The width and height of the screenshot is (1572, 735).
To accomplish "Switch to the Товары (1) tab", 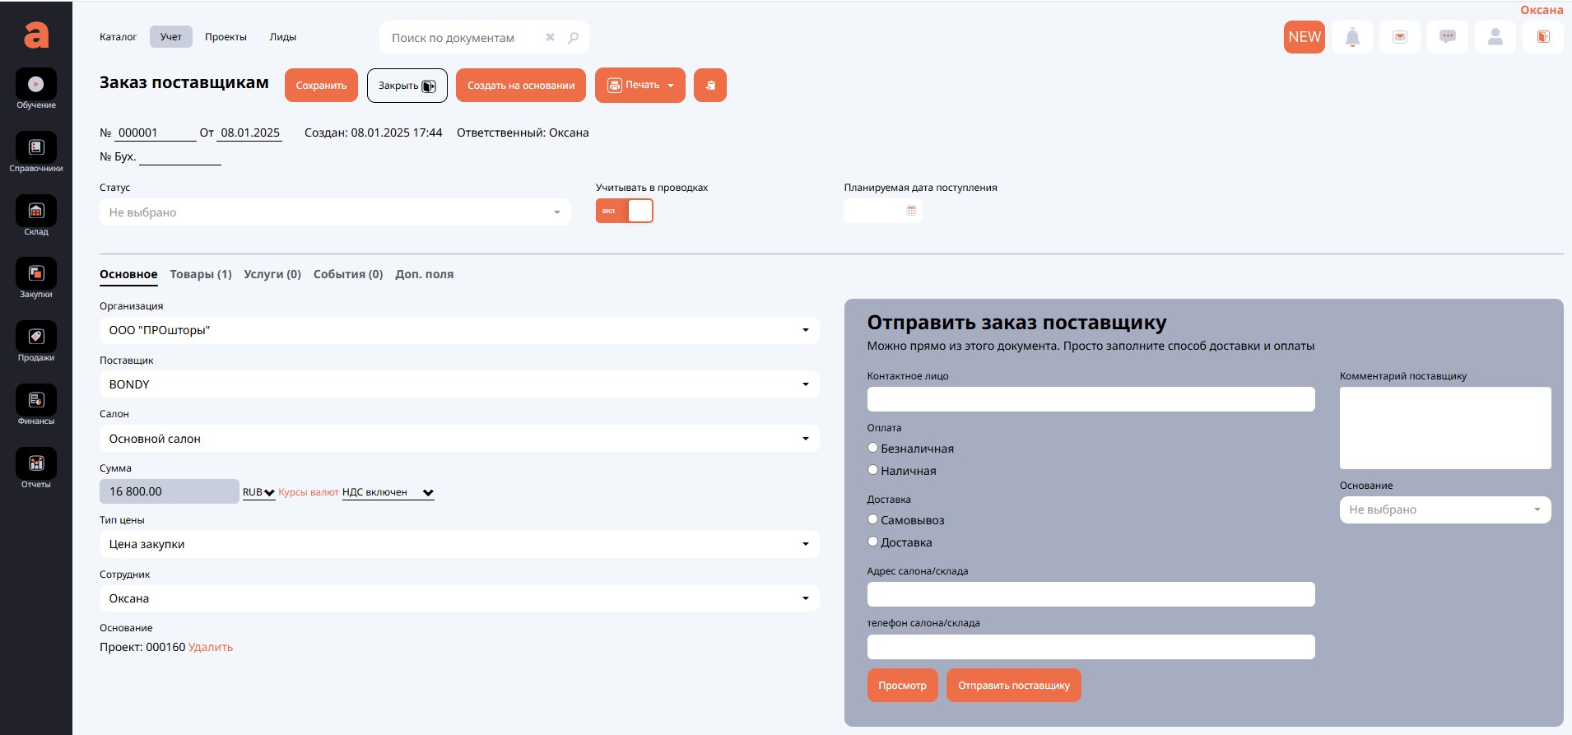I will tap(201, 274).
